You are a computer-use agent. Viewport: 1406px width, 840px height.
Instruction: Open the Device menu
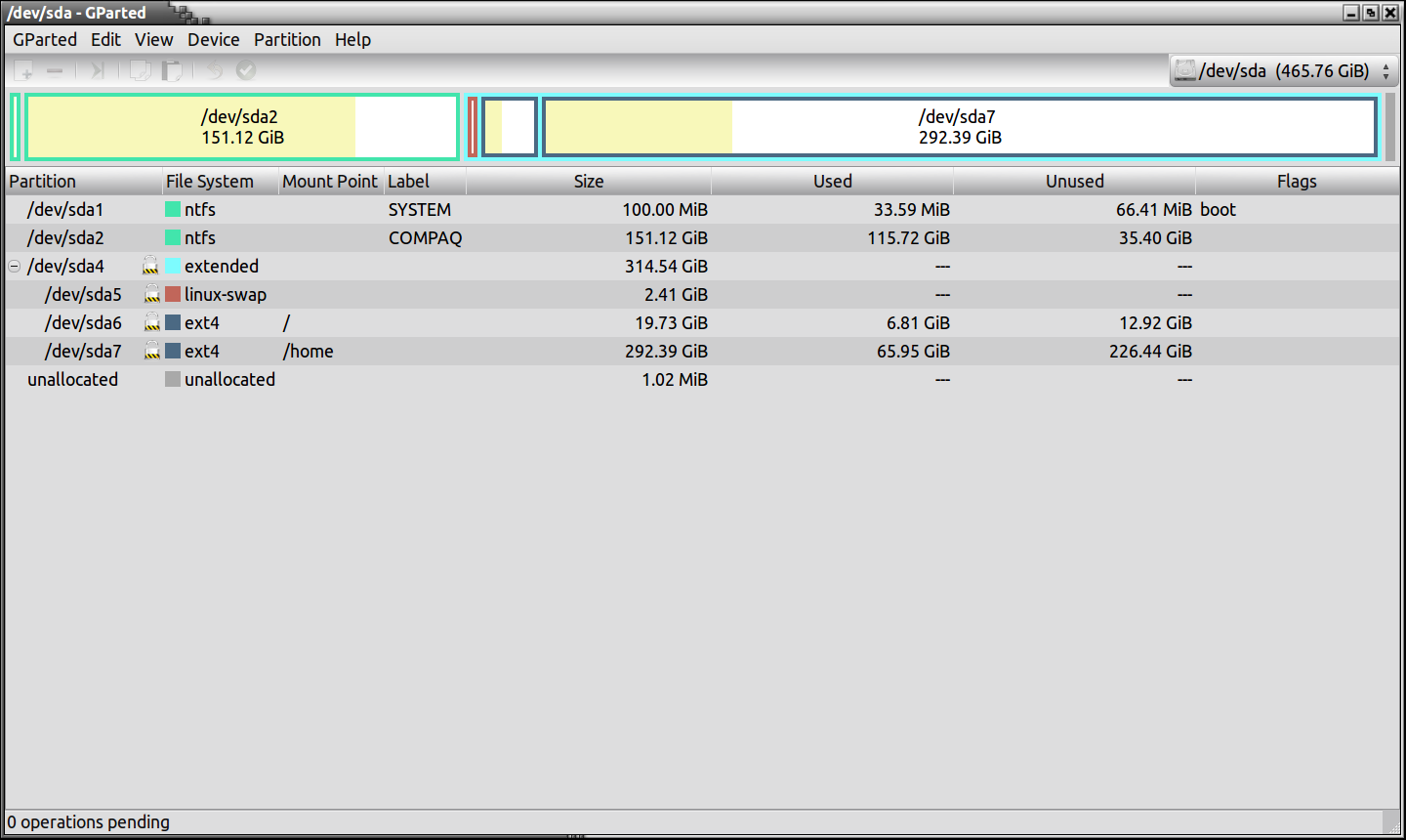213,40
